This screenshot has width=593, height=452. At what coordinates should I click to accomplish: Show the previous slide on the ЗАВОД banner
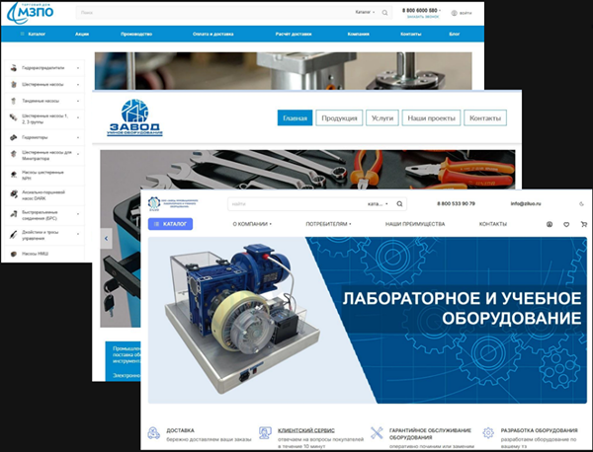pos(107,238)
